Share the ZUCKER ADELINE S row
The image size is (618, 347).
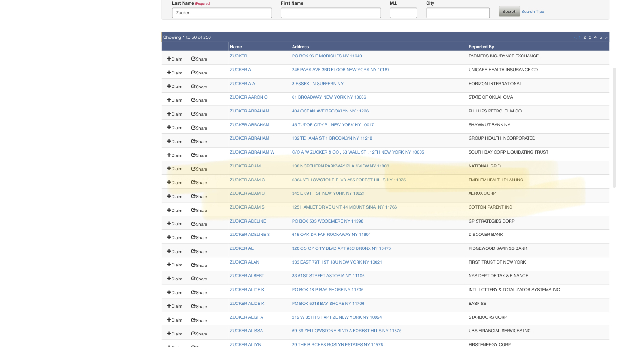point(199,237)
